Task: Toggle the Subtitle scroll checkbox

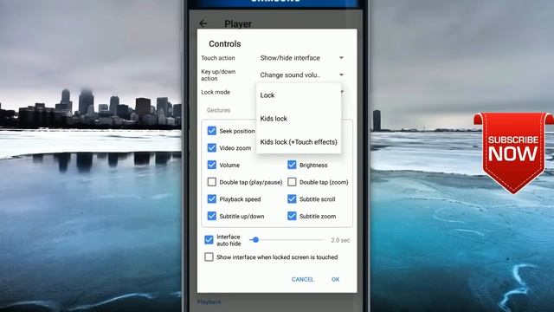Action: (292, 198)
